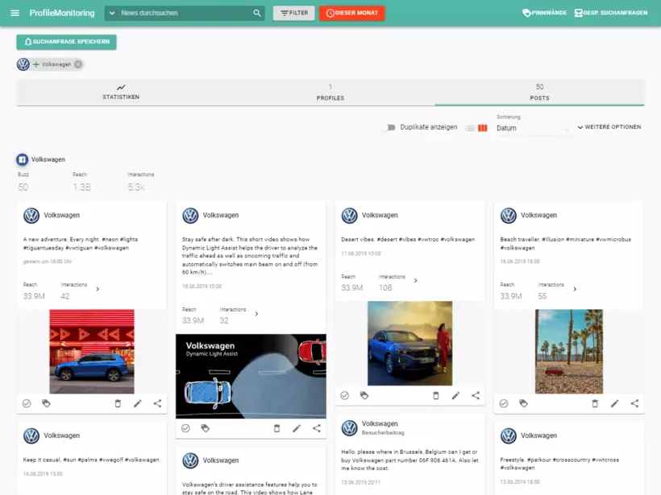The width and height of the screenshot is (661, 495).
Task: Mark the Beach traveller post as checked
Action: [504, 404]
